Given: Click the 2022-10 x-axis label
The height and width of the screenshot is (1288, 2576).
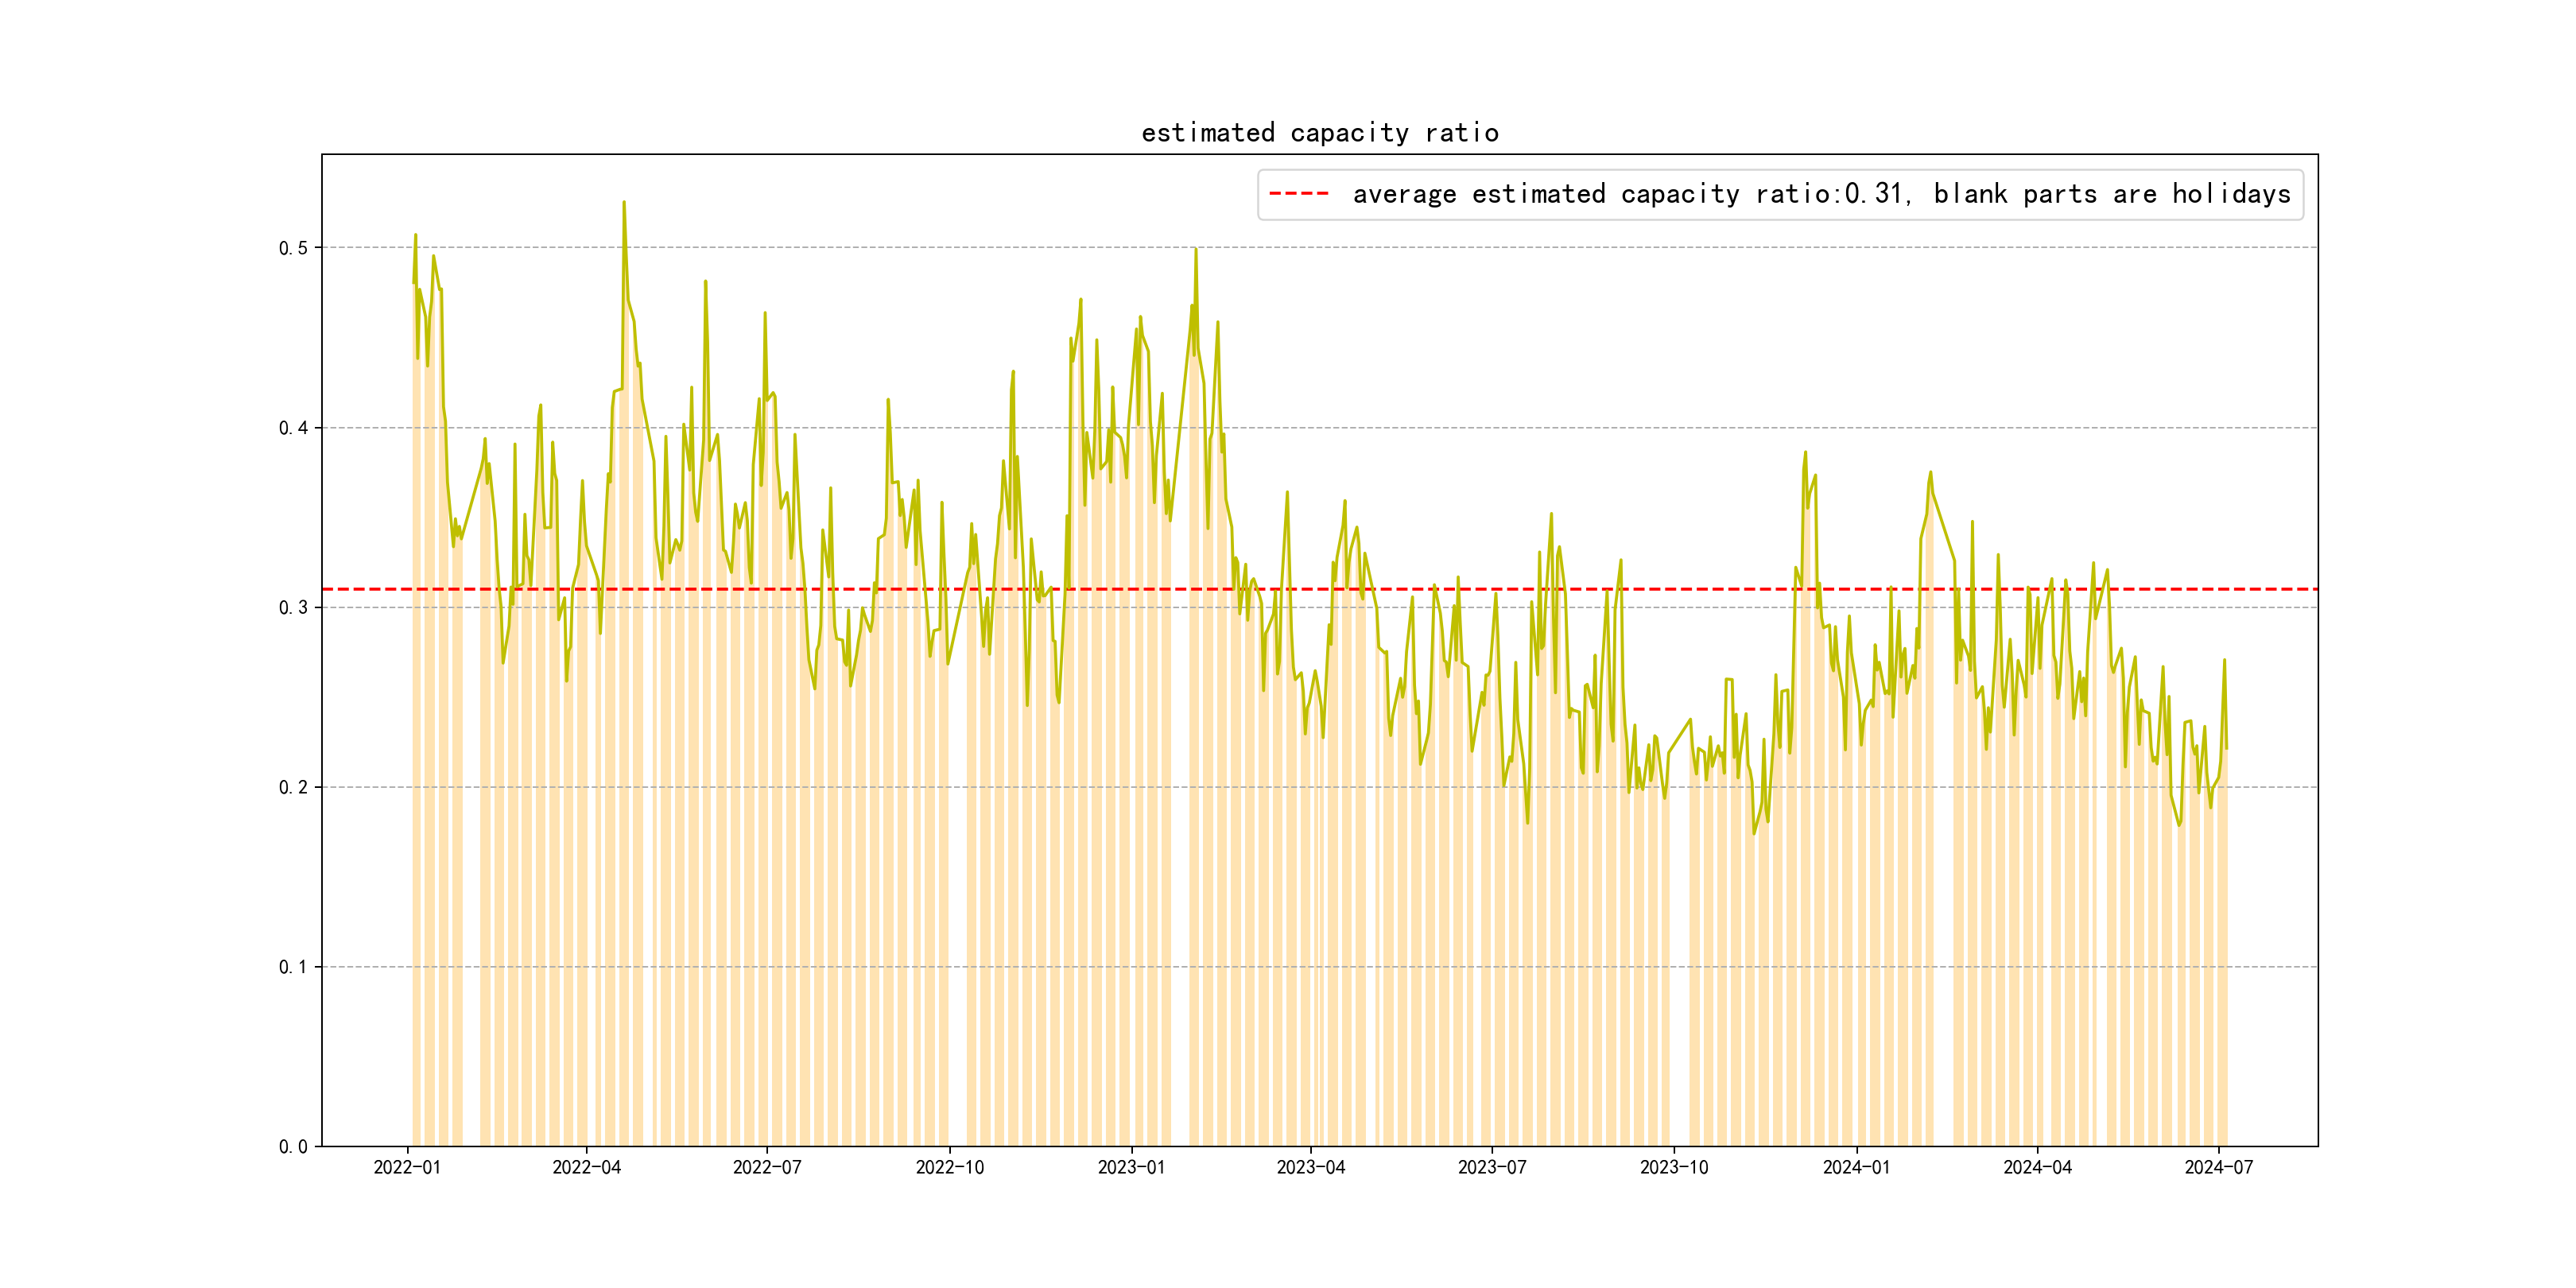Looking at the screenshot, I should coord(949,1167).
